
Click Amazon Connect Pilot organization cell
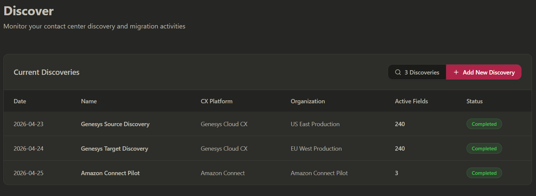(319, 173)
